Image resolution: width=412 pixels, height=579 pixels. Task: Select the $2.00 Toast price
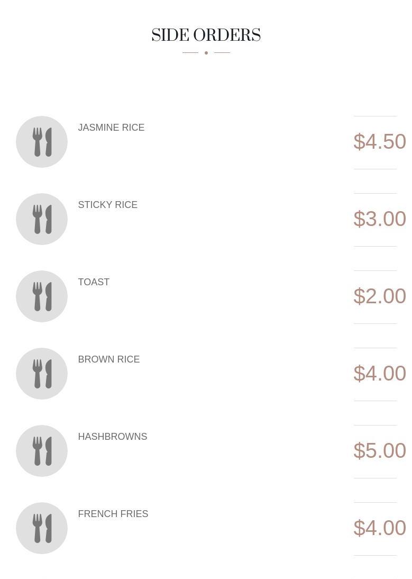pos(379,296)
